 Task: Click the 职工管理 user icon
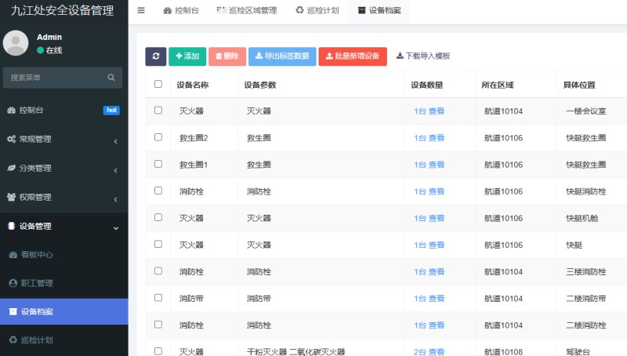(13, 283)
